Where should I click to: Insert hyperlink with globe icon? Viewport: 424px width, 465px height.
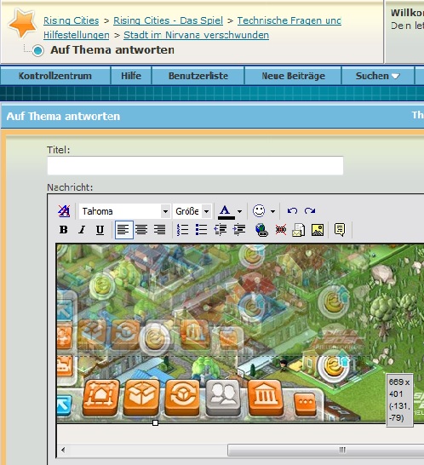pos(262,230)
